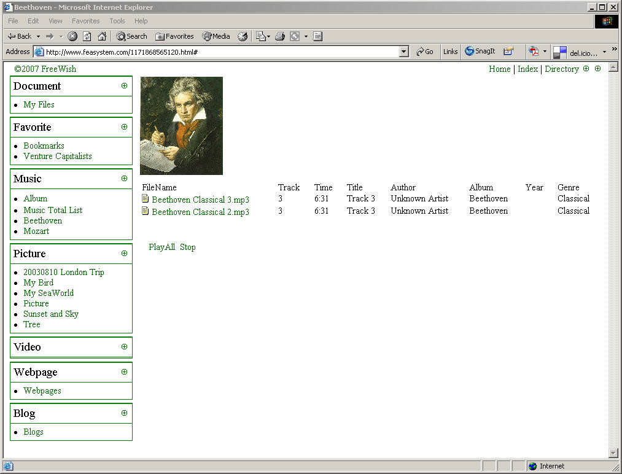Open the My Files link

point(39,105)
